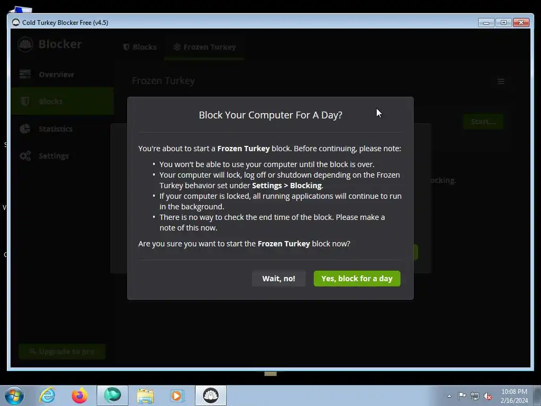Open Windows Start menu

[x=14, y=395]
